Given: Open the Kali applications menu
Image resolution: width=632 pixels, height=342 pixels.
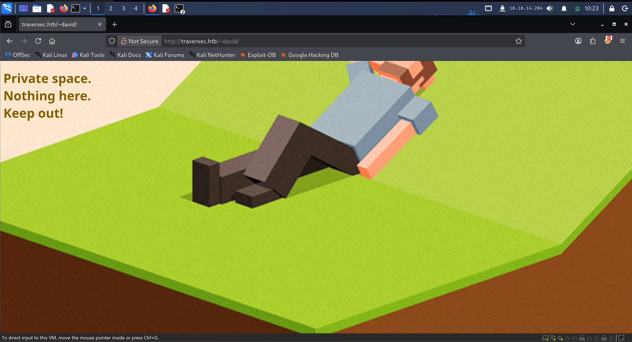Looking at the screenshot, I should [x=7, y=8].
